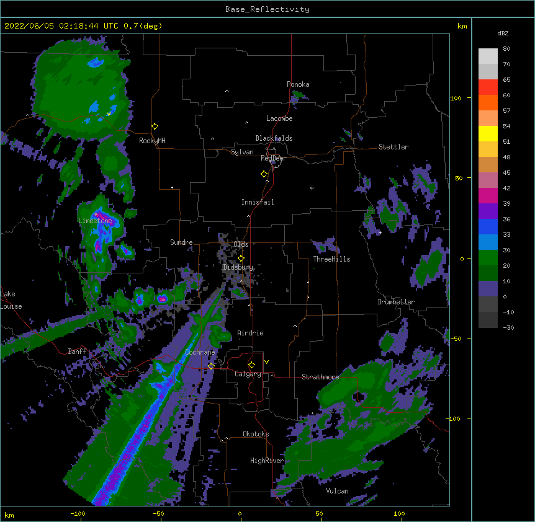Choose the purple 36-39 dBZ legend swatch
This screenshot has width=535, height=522.
(x=488, y=211)
